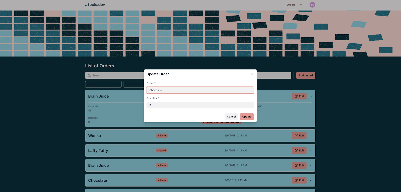Click the TU user avatar
The width and height of the screenshot is (401, 192).
(312, 5)
